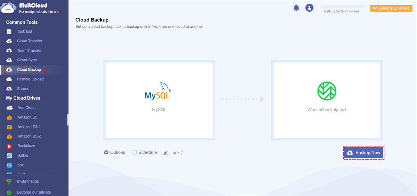The image size is (417, 196).
Task: Click the traffic usage progress bar
Action: [x=342, y=7]
